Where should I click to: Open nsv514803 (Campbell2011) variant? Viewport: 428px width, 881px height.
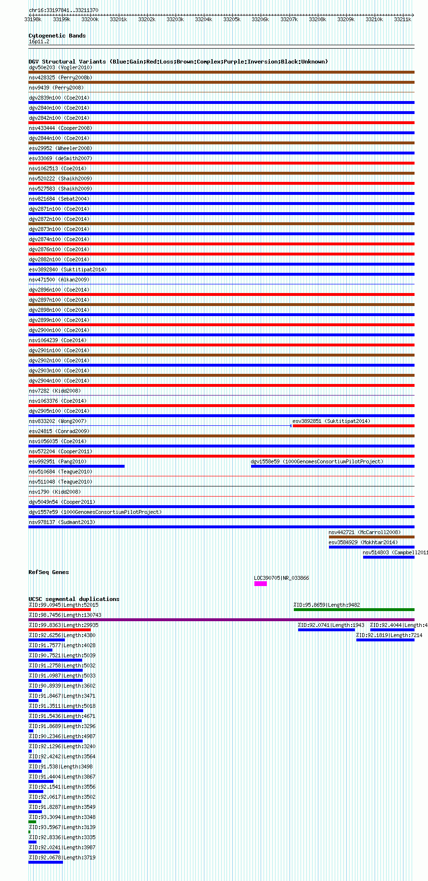click(x=395, y=552)
